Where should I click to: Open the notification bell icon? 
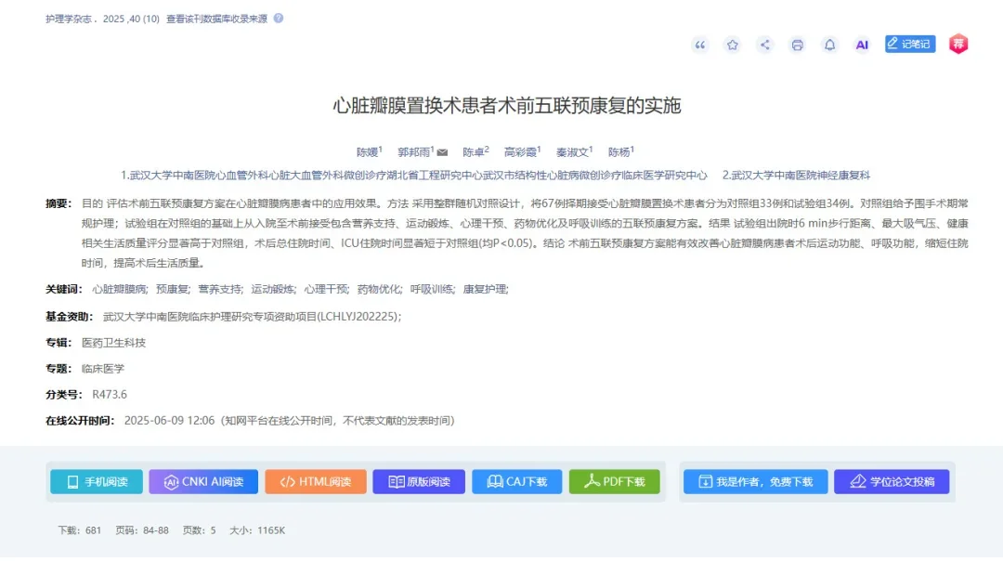click(828, 44)
